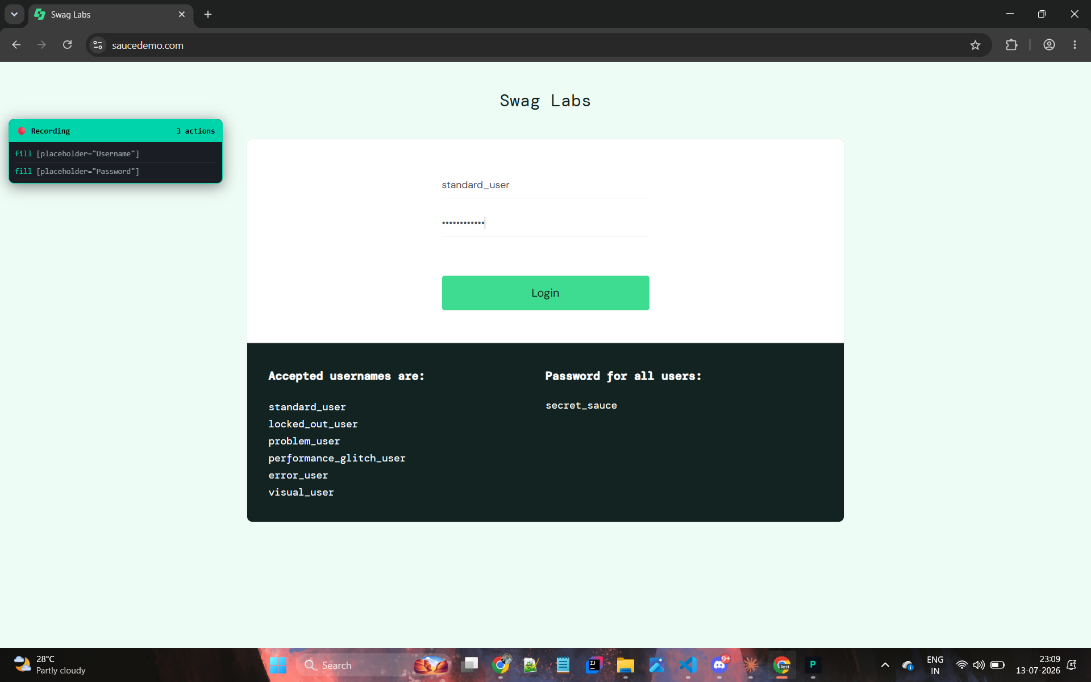Open the Wi-Fi network status icon

(x=961, y=665)
